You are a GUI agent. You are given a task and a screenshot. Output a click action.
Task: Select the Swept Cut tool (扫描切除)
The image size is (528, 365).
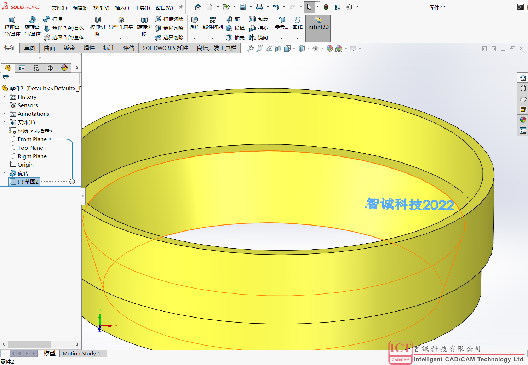(x=169, y=19)
